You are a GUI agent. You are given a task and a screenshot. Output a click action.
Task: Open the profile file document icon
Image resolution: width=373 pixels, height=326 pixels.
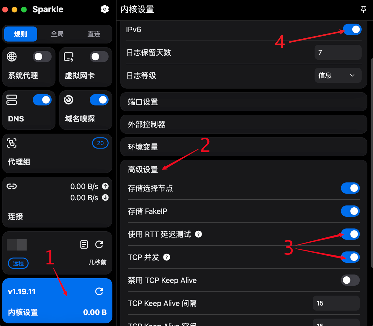click(x=84, y=244)
